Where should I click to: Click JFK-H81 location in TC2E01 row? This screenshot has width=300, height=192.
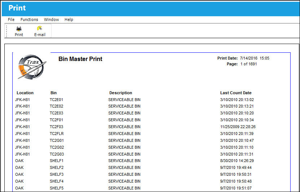coord(23,100)
